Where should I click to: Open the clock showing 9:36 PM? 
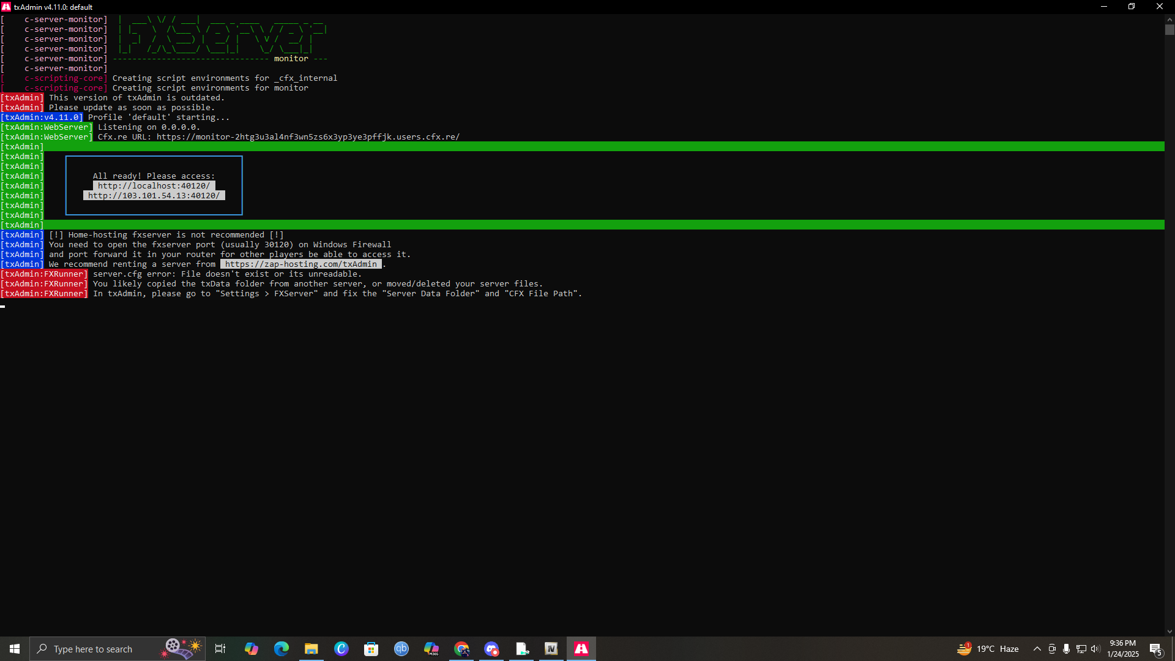(x=1122, y=649)
